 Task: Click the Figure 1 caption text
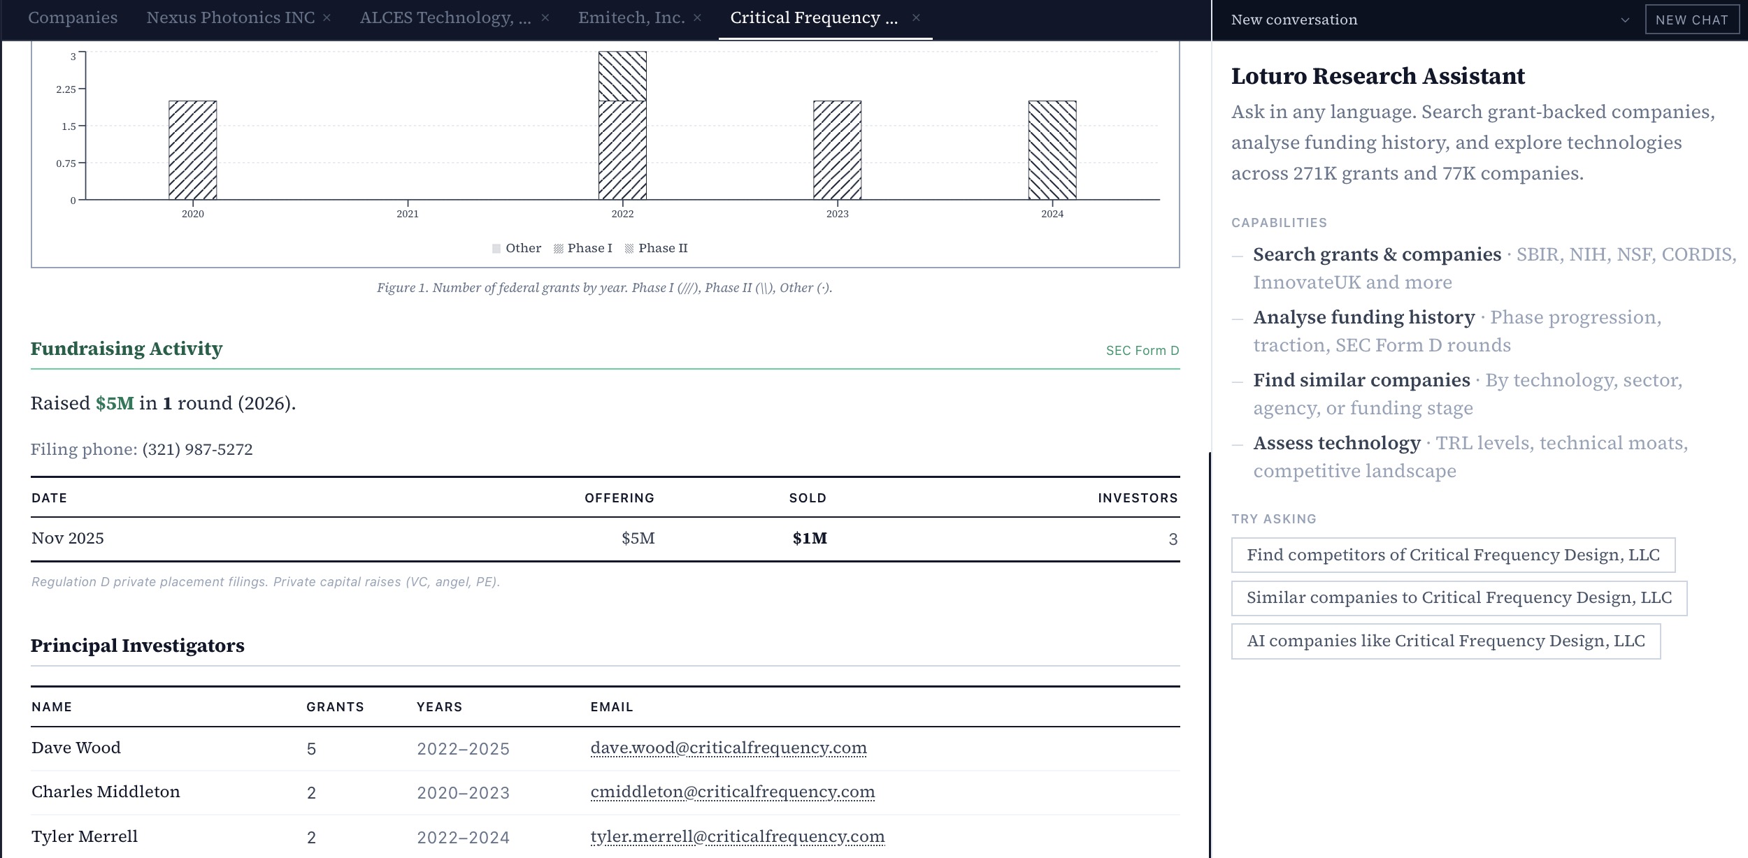[x=604, y=288]
